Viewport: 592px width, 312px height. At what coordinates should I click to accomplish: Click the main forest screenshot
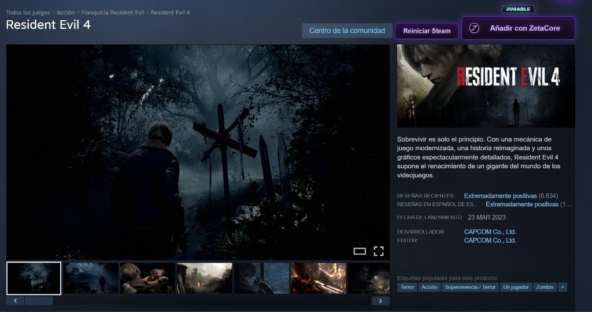[x=198, y=152]
